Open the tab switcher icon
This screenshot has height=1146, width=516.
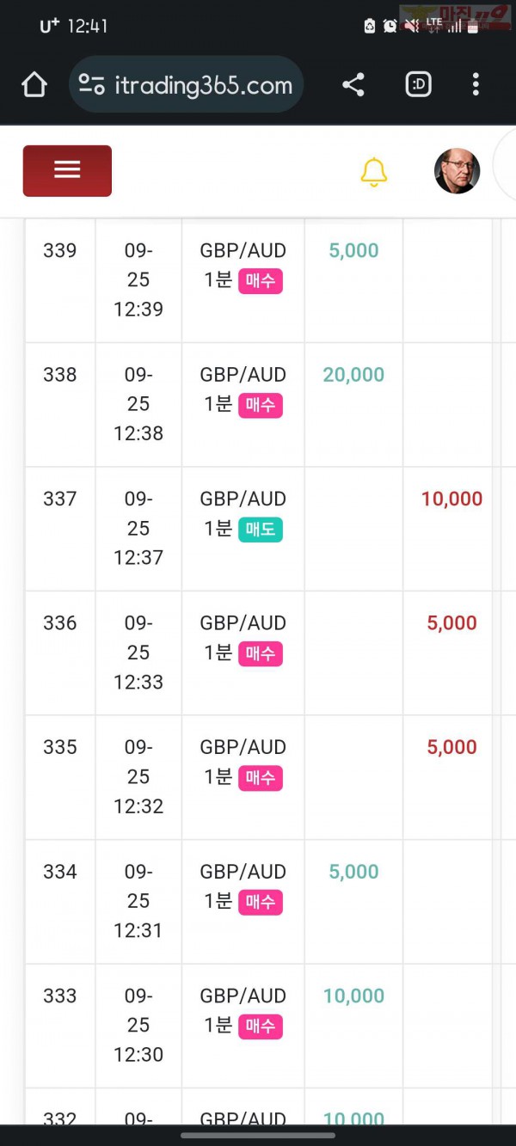point(418,84)
